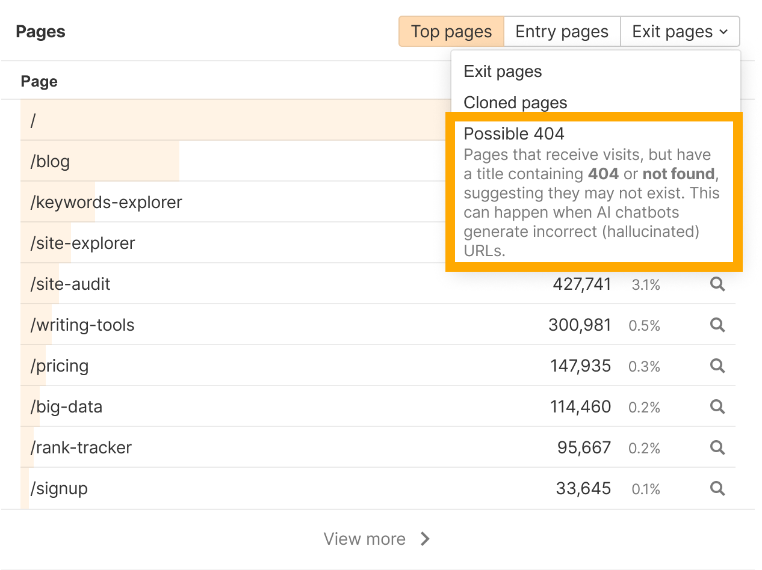The width and height of the screenshot is (762, 570).
Task: Select the magnifier icon on the /rank-tracker row
Action: pos(717,448)
